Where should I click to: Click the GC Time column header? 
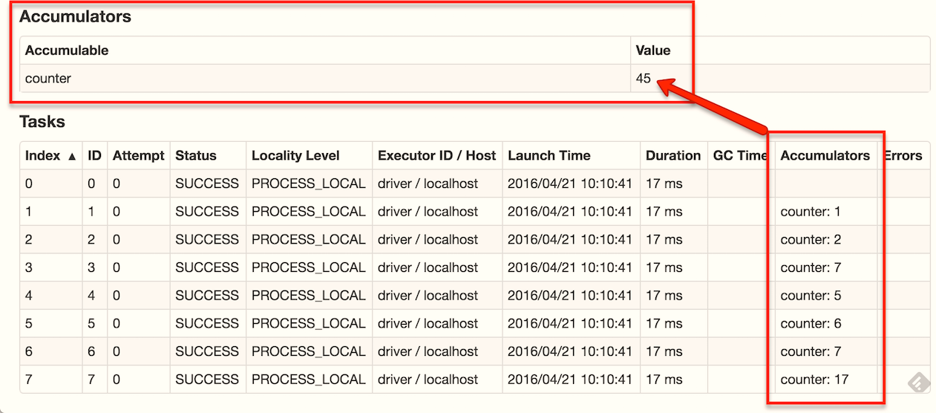[x=740, y=155]
